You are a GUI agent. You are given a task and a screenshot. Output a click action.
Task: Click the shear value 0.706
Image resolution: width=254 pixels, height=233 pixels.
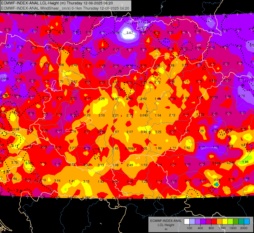pos(172,98)
